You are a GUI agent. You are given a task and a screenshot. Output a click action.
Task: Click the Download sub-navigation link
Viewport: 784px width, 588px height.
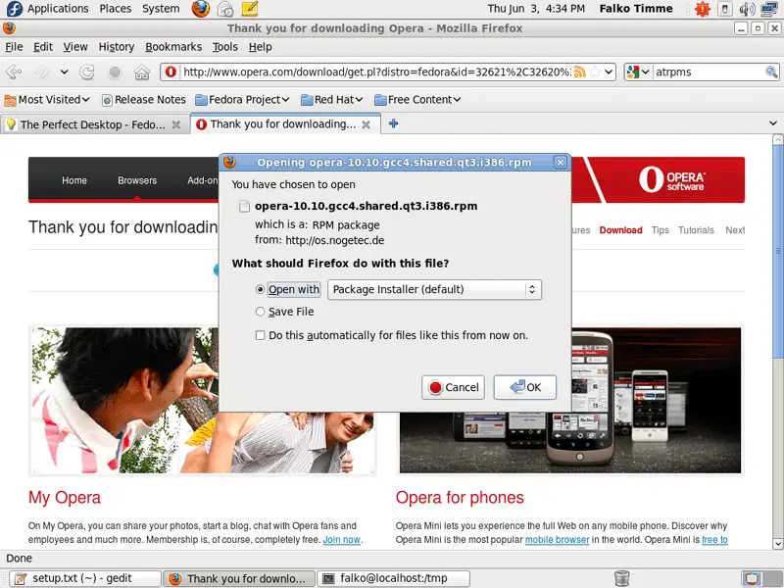click(x=620, y=230)
